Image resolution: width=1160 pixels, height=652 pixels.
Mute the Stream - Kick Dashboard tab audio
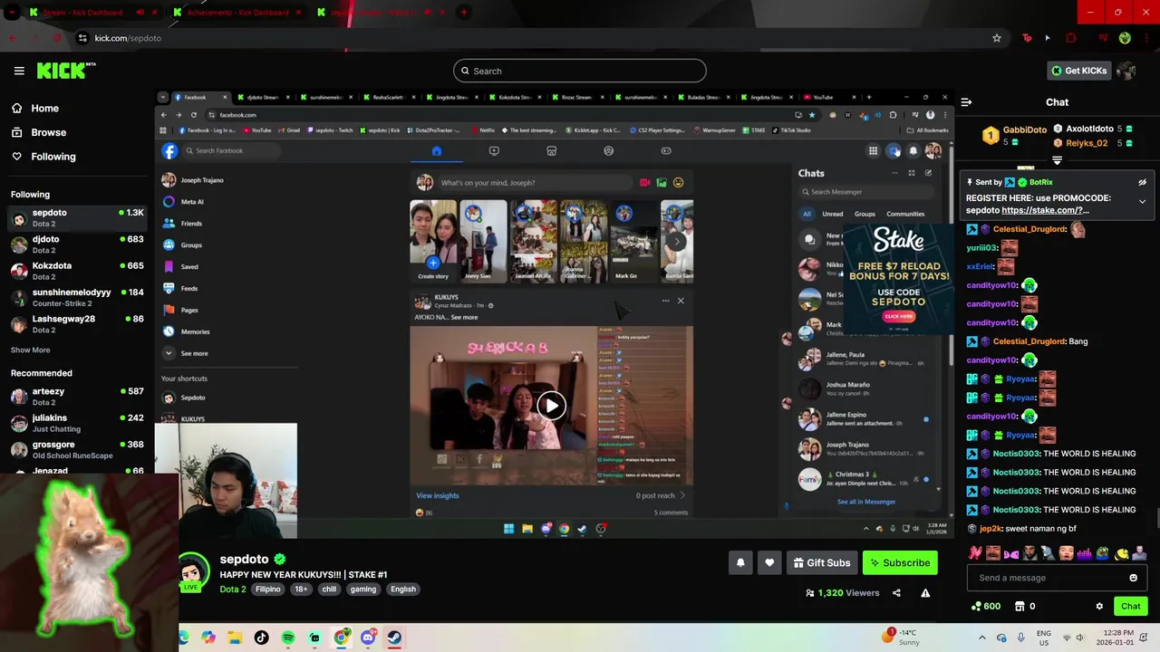coord(140,13)
